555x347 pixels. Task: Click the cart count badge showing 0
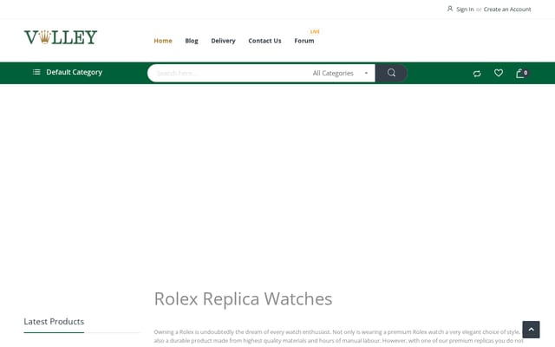coord(526,73)
